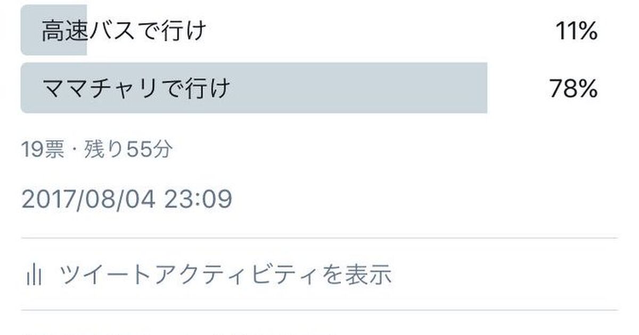Screen dimensions: 639x335
Task: Click the divider line above tweet activity
Action: tap(319, 238)
